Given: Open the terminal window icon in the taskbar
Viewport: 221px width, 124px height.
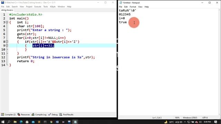Looking at the screenshot, I should [45, 122].
